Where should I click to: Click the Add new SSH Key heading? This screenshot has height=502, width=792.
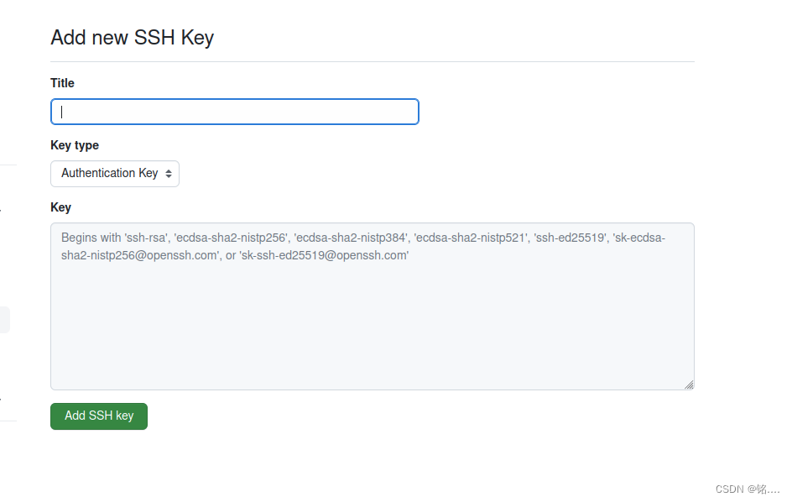tap(132, 37)
